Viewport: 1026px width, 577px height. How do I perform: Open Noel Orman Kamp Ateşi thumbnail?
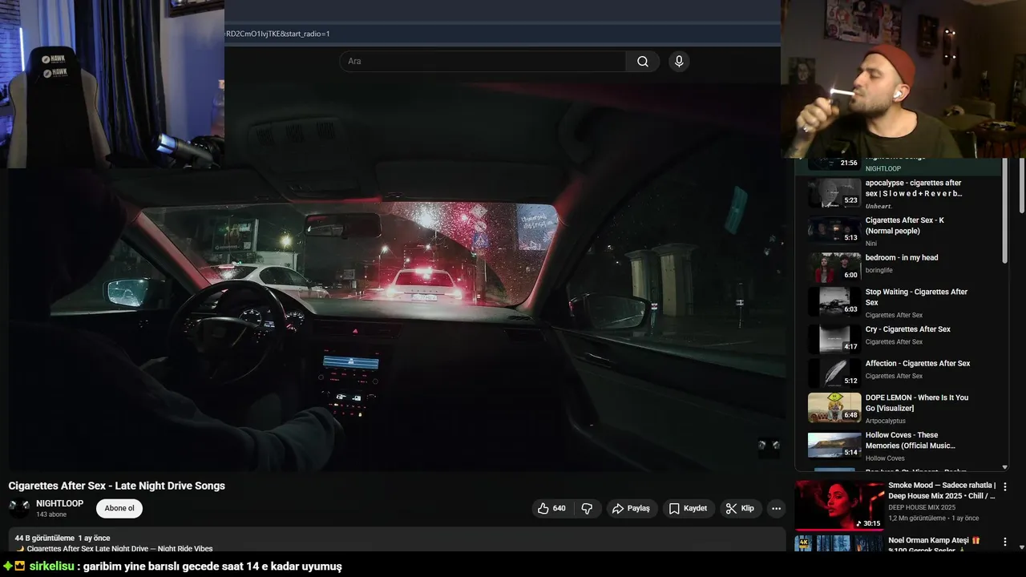pyautogui.click(x=839, y=543)
